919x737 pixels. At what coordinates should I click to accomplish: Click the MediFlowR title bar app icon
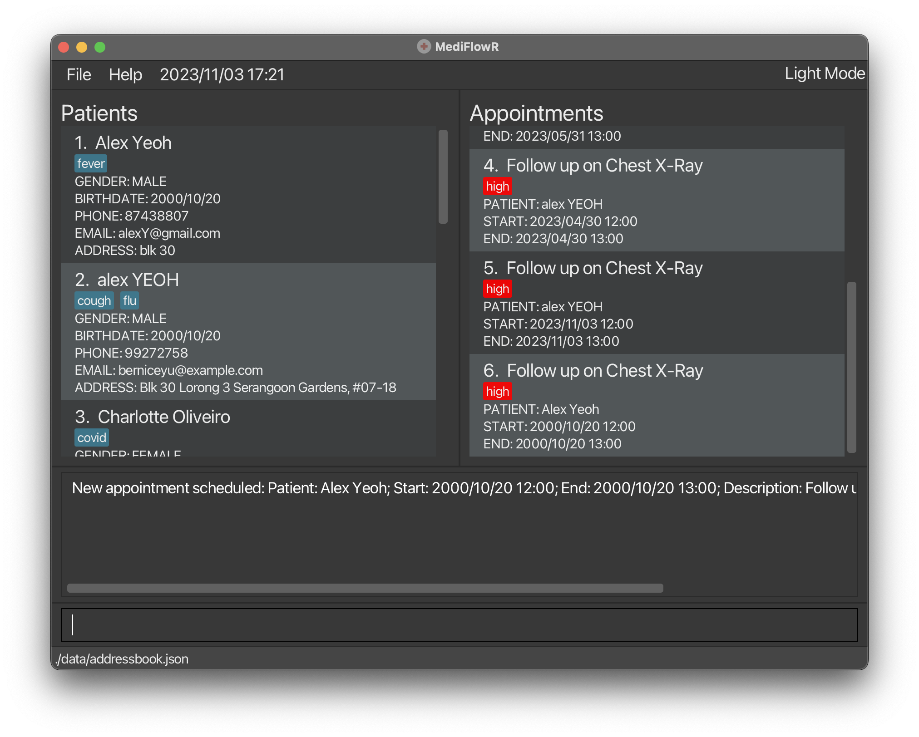coord(424,46)
